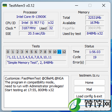This screenshot has height=112, width=112.
Task: Select test box number 1
Action: (x=13, y=52)
